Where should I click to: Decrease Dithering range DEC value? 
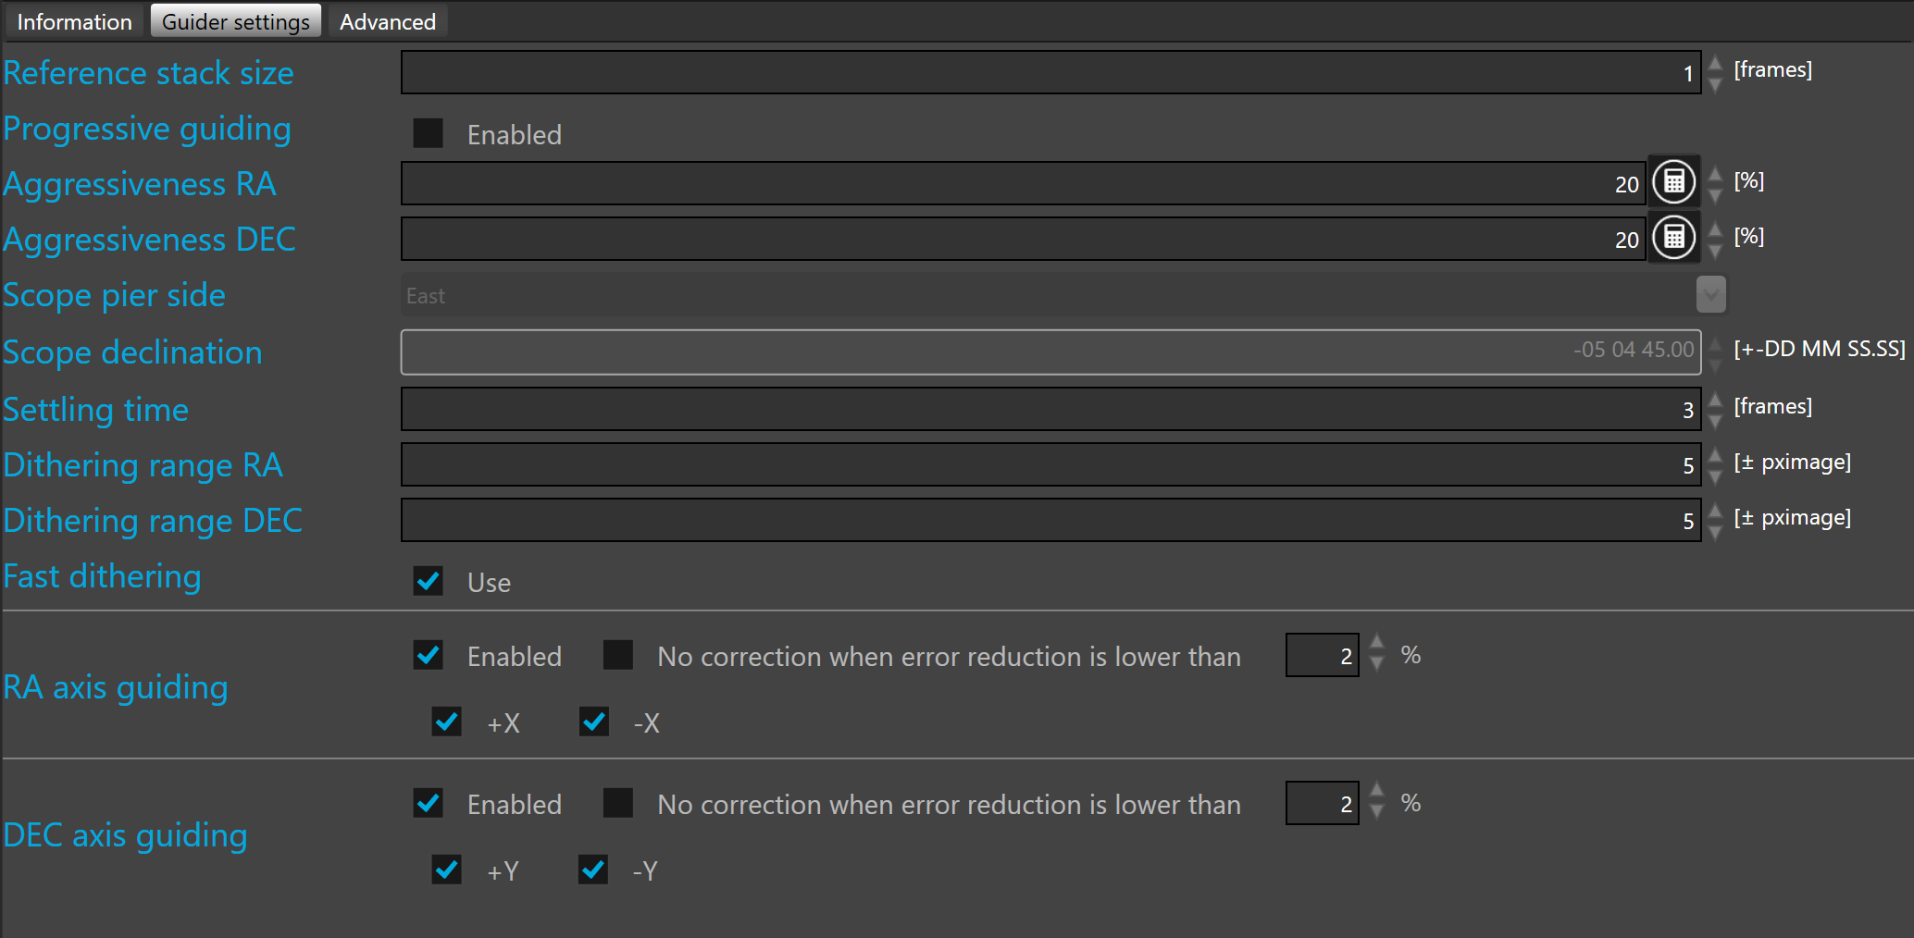(x=1715, y=532)
